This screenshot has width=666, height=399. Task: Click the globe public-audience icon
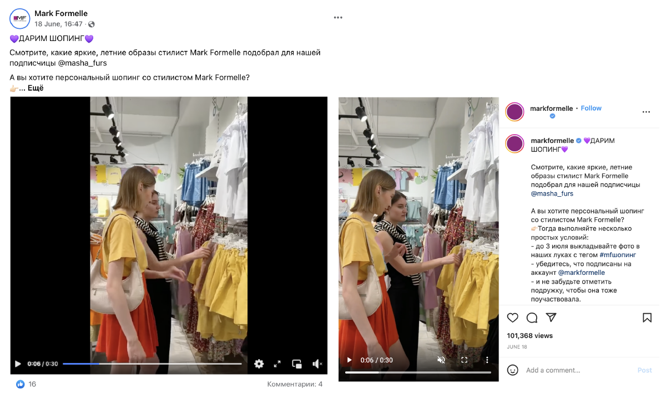92,24
